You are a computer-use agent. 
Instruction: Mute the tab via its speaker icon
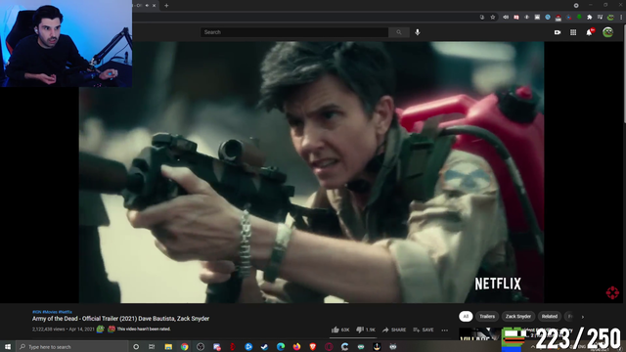tap(147, 6)
